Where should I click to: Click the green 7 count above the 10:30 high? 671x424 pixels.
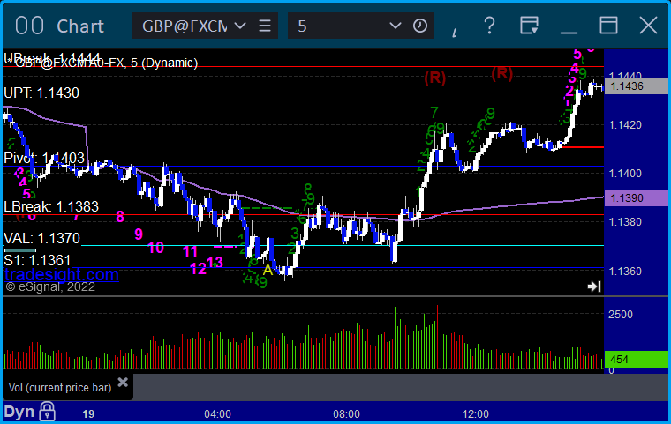pos(434,113)
